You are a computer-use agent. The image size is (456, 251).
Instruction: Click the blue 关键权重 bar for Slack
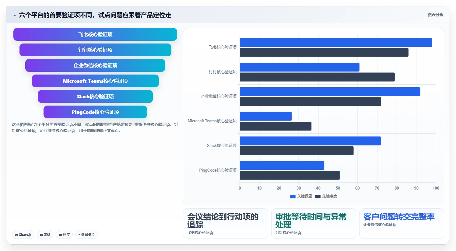310,141
